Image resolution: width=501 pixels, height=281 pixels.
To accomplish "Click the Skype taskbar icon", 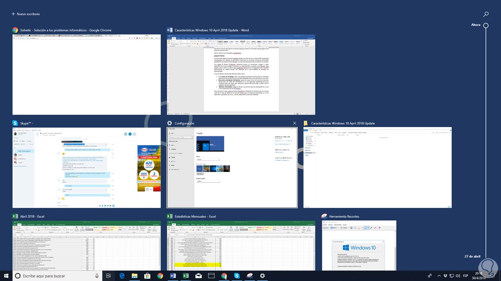I will coord(237,276).
